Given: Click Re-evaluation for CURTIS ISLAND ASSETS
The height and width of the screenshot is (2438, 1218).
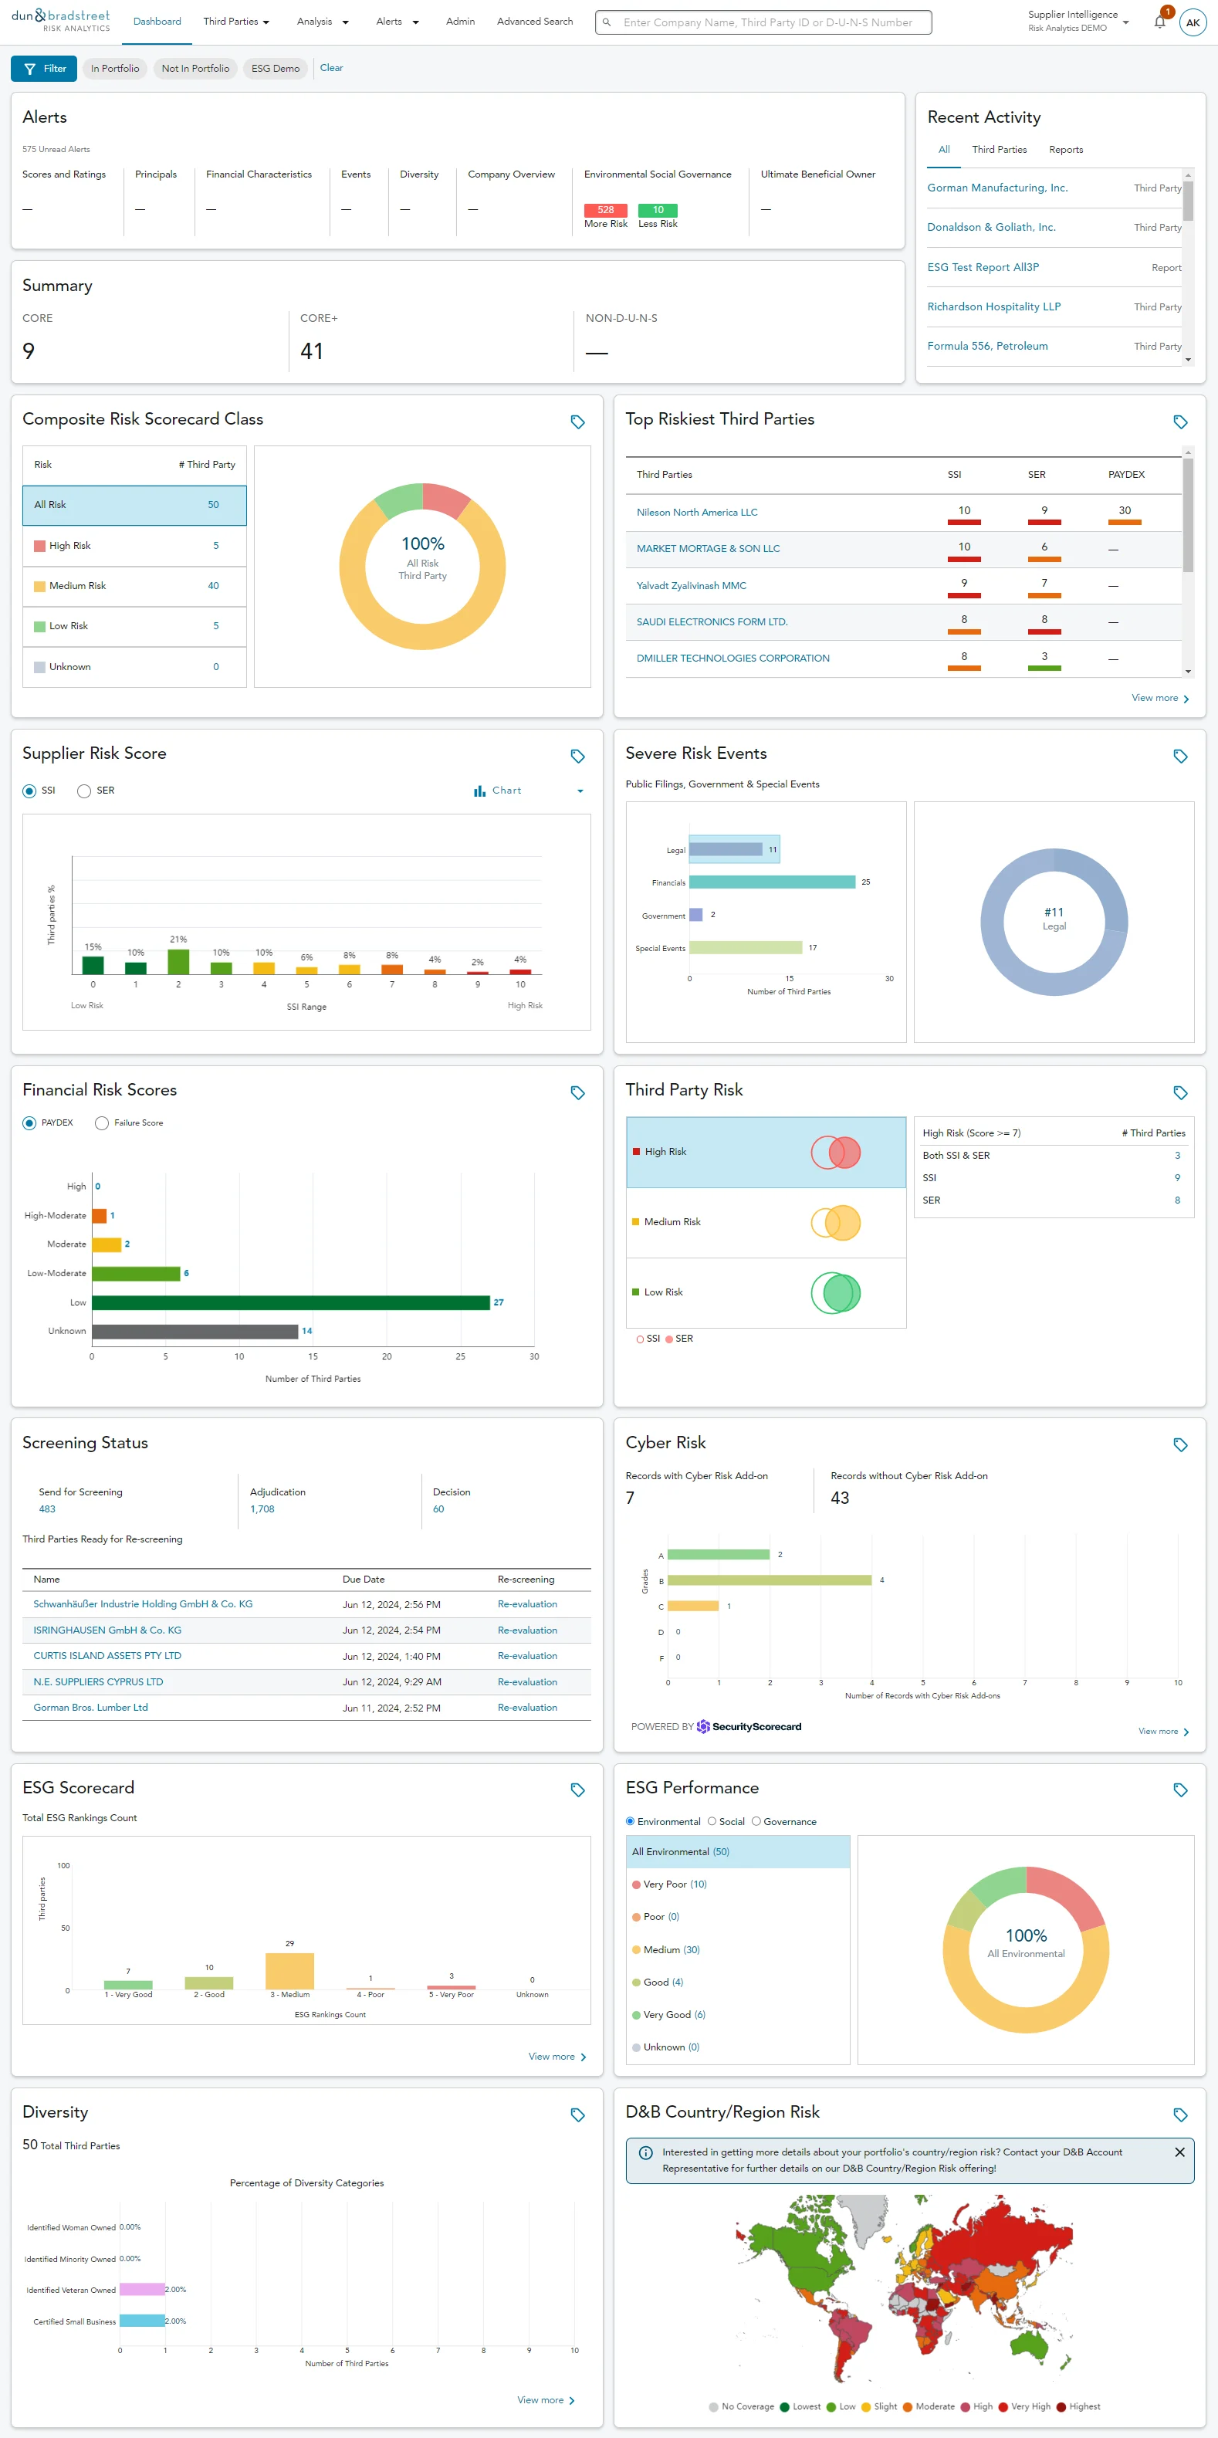Looking at the screenshot, I should [527, 1656].
